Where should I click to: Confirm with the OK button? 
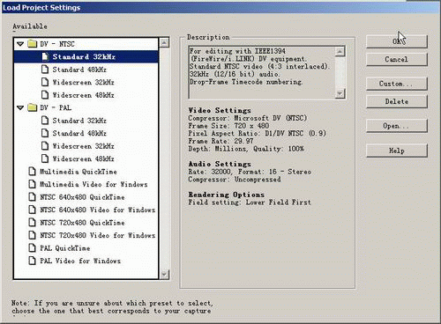(x=397, y=41)
